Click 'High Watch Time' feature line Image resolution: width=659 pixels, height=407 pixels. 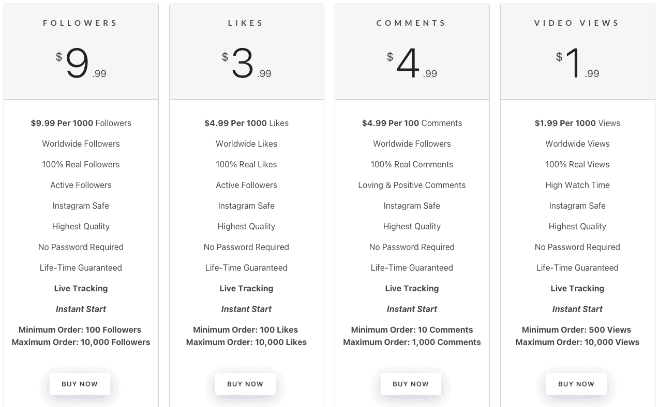[x=577, y=185]
